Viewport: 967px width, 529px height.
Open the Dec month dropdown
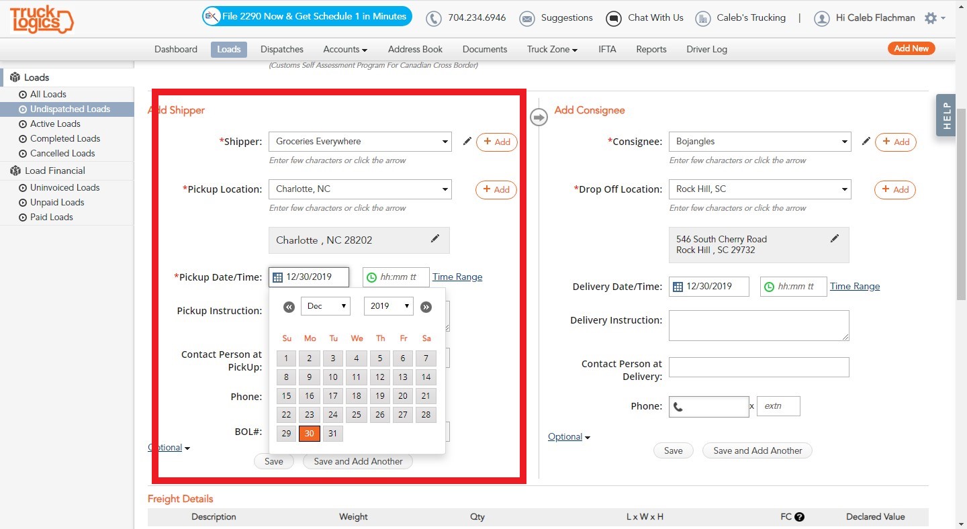pos(326,306)
